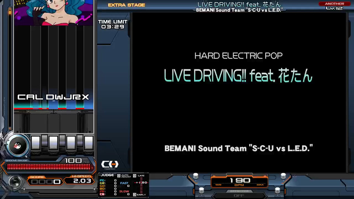Click the anime character portrait

tap(53, 13)
